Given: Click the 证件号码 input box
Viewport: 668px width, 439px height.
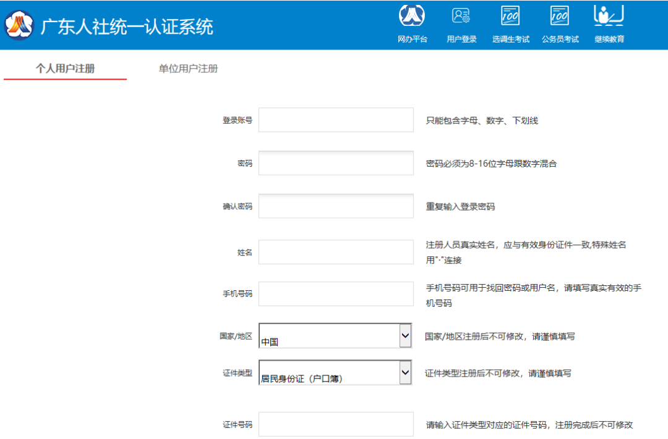Looking at the screenshot, I should coord(336,424).
